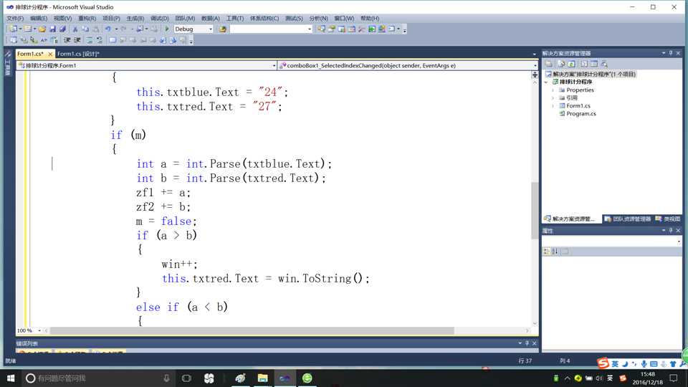Click the Find in Files icon
The image size is (688, 387).
pyautogui.click(x=222, y=29)
